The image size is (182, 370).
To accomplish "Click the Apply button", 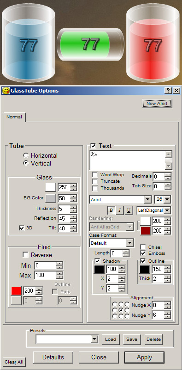I will pyautogui.click(x=144, y=358).
